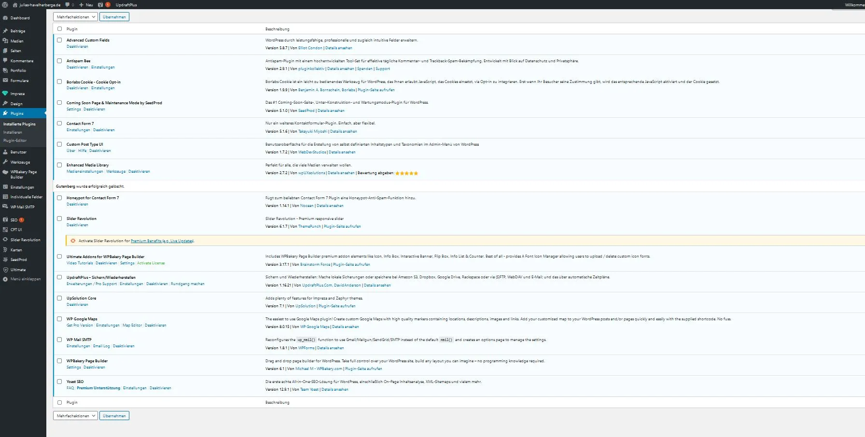Open the top Mehrfachaktionen dropdown

(75, 17)
